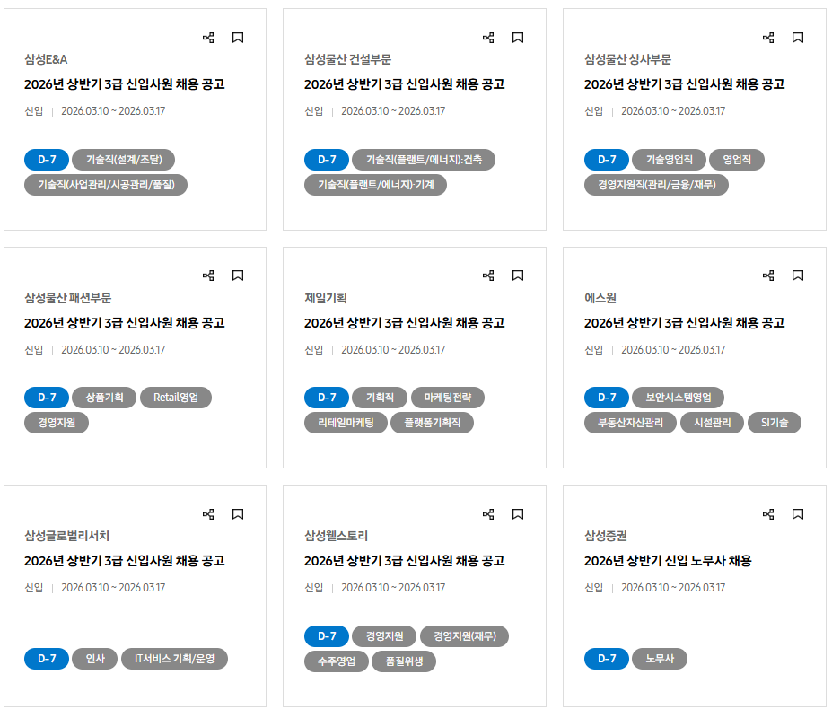Image resolution: width=832 pixels, height=709 pixels.
Task: Select the 기술영업직 tag
Action: coord(669,160)
